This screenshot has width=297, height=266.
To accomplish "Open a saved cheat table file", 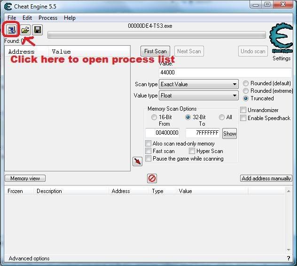I will [25, 30].
